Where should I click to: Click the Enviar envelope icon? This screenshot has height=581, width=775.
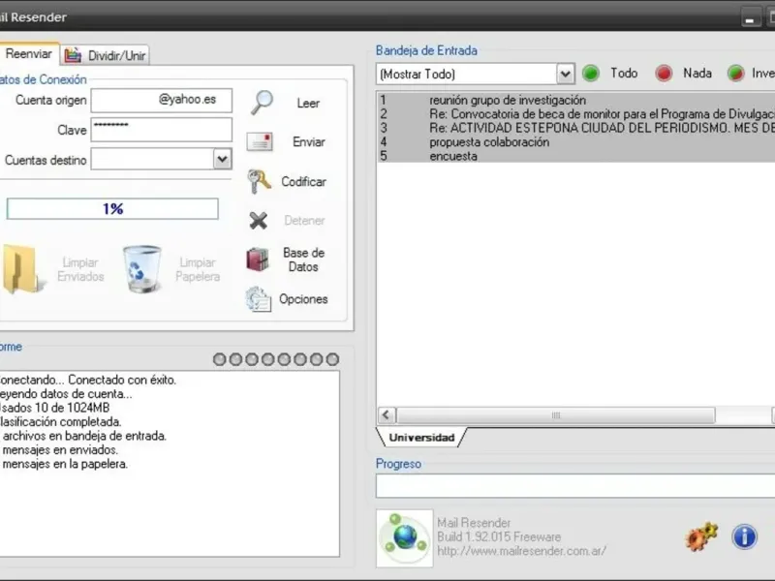tap(260, 141)
